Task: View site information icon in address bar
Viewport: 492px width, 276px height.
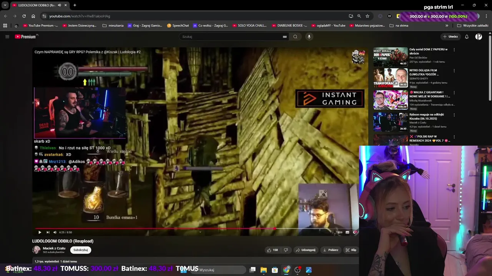Action: (x=44, y=16)
